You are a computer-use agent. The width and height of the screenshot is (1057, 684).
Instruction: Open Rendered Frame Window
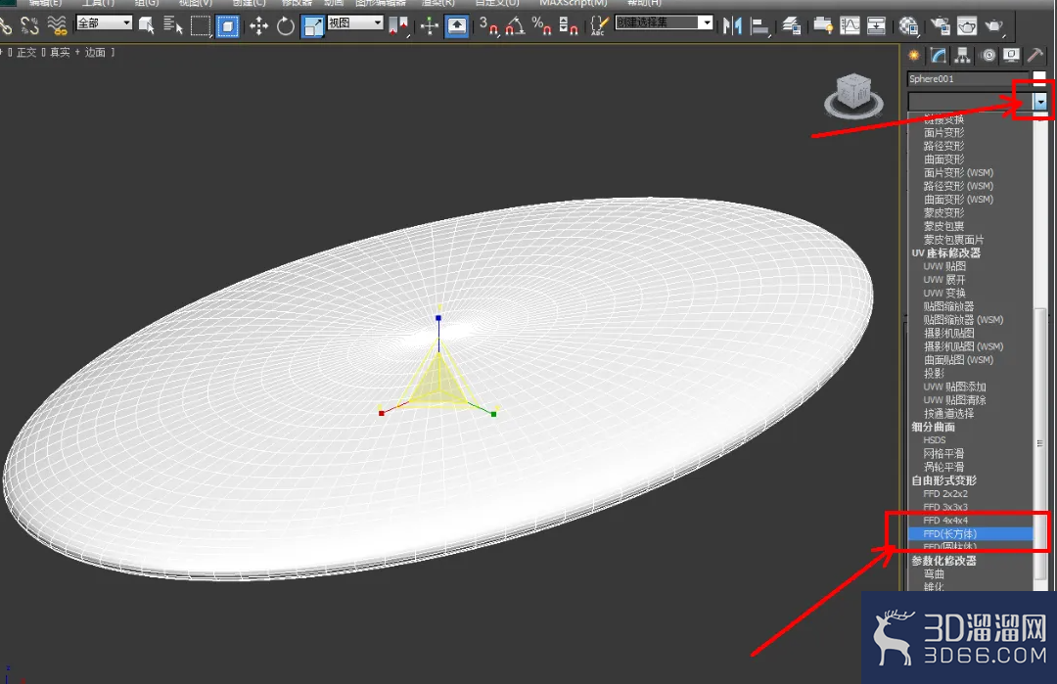967,26
